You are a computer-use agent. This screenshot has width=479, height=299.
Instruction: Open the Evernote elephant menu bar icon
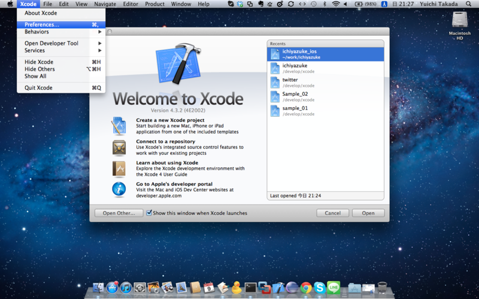coord(260,4)
